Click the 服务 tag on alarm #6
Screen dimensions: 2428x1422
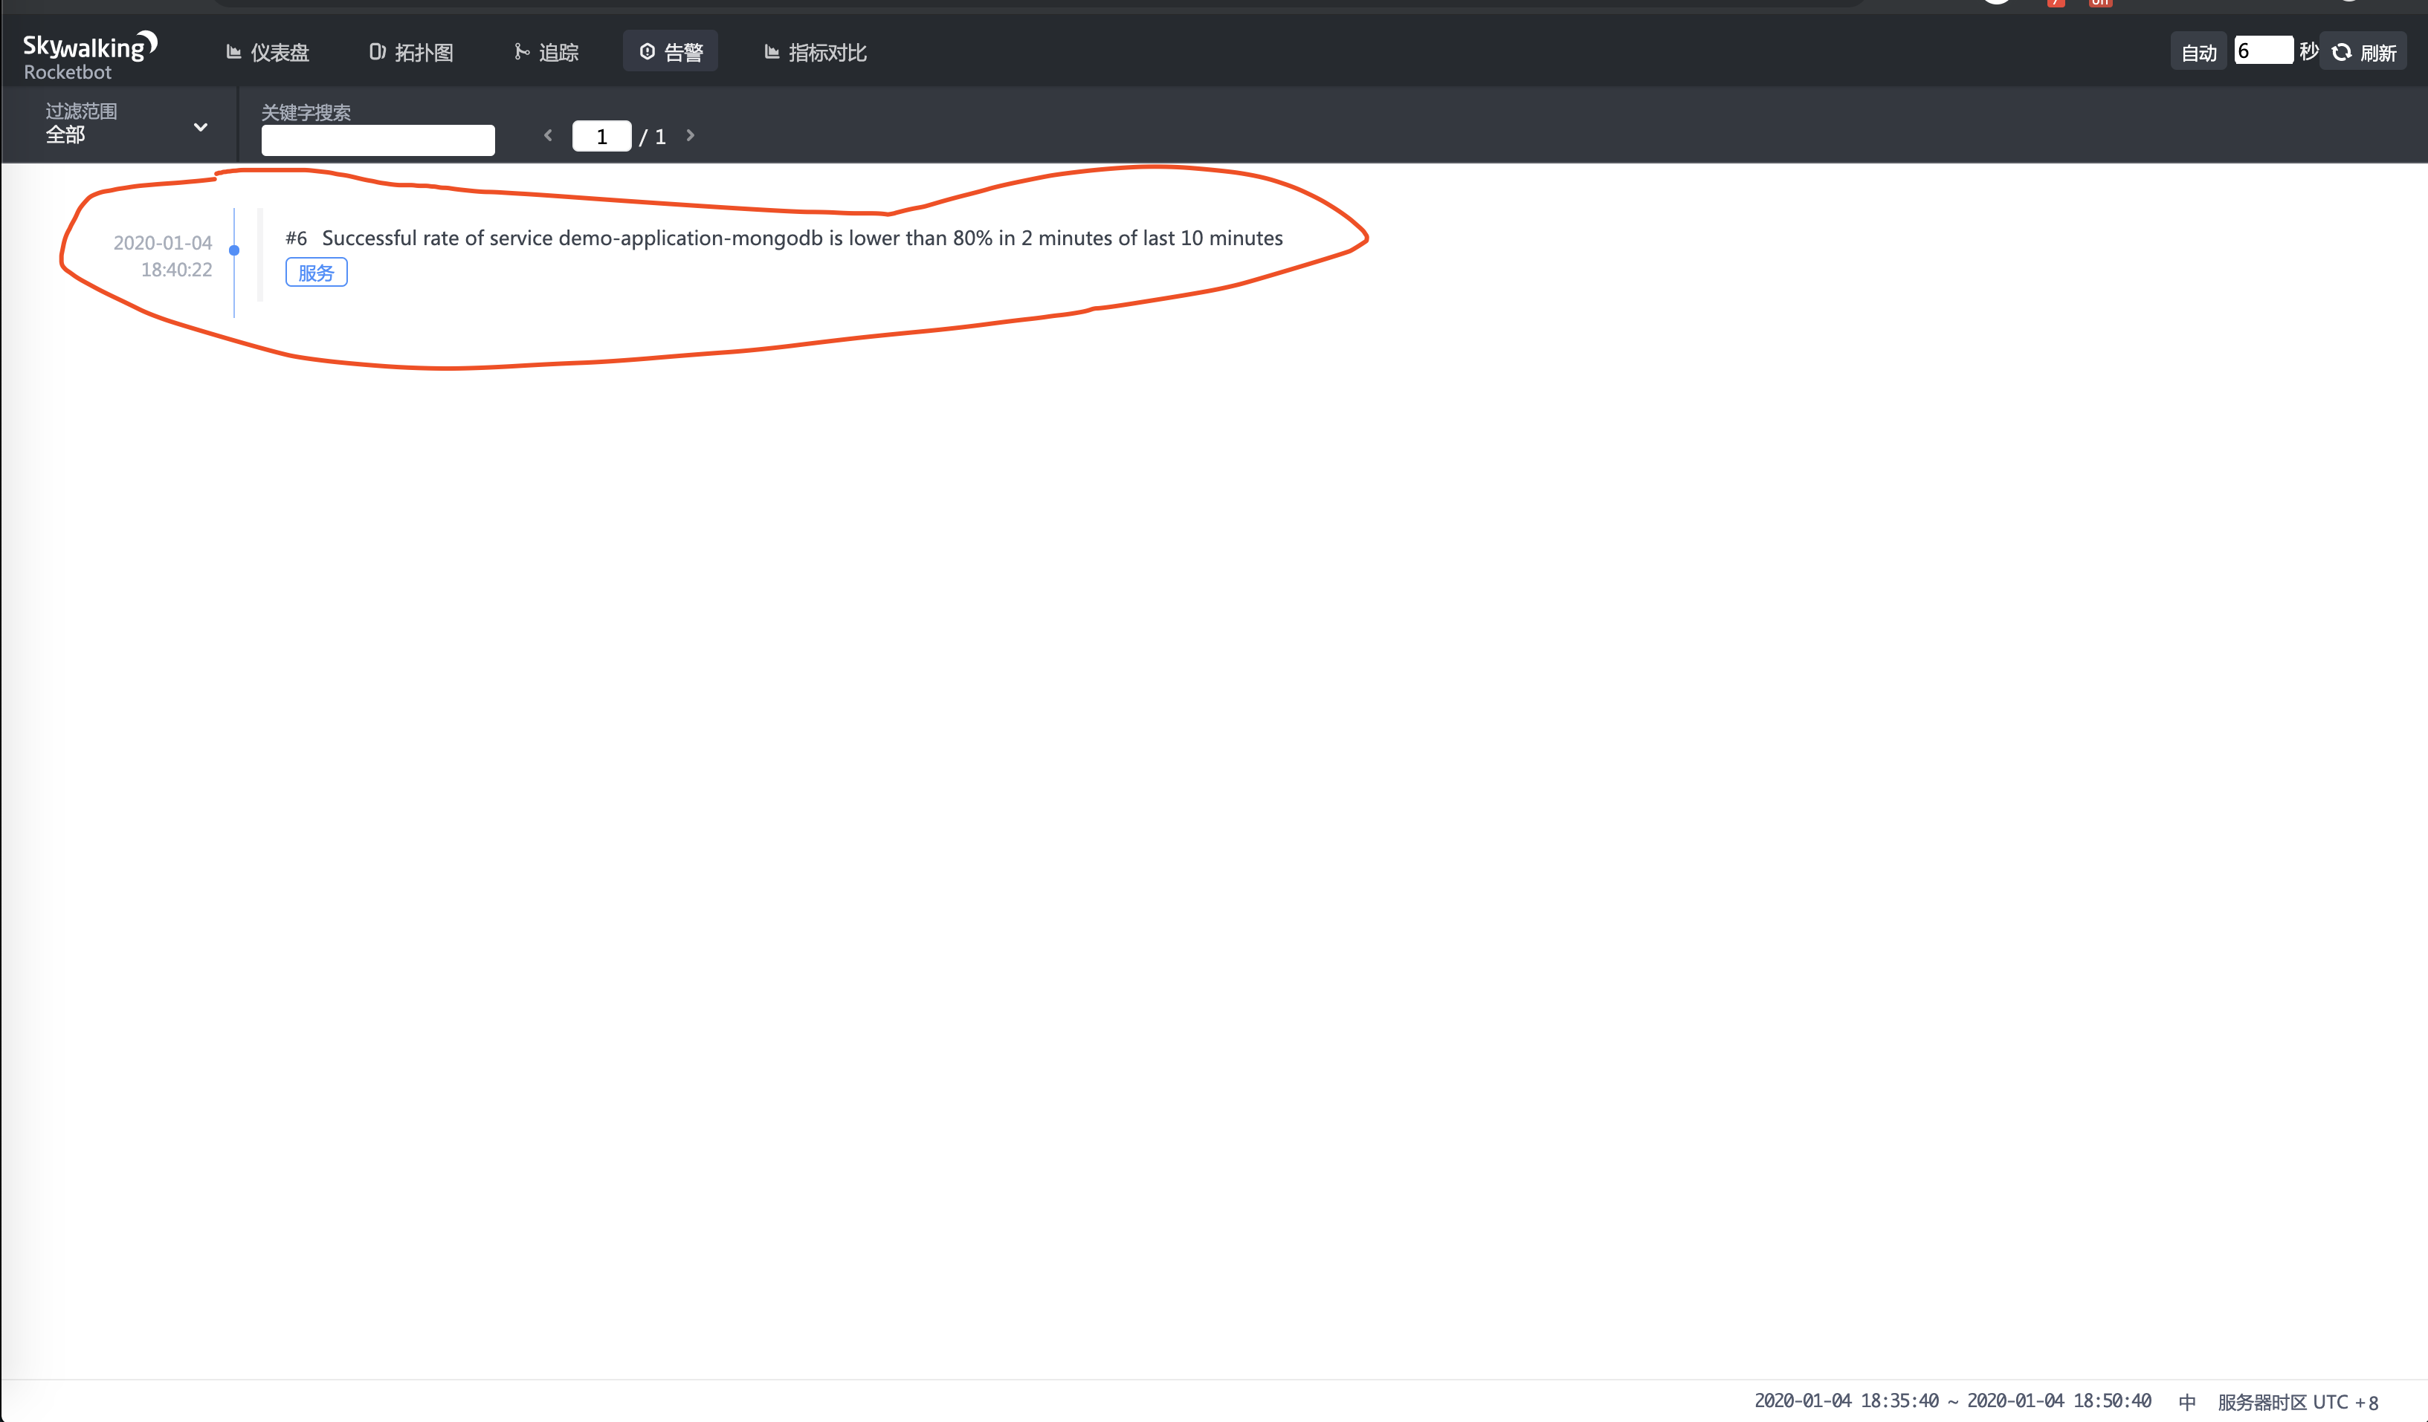click(x=316, y=273)
